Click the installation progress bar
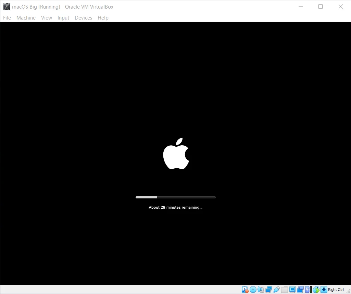 175,197
